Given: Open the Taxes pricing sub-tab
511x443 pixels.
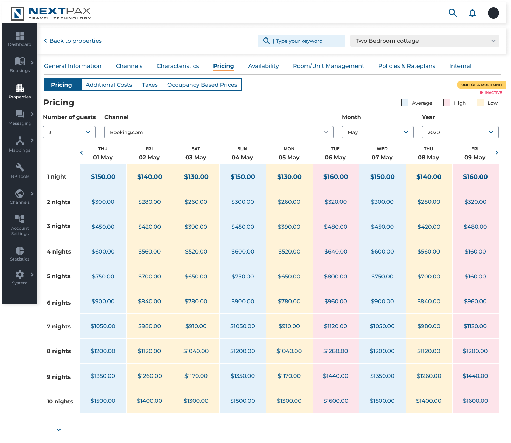Looking at the screenshot, I should [x=150, y=84].
